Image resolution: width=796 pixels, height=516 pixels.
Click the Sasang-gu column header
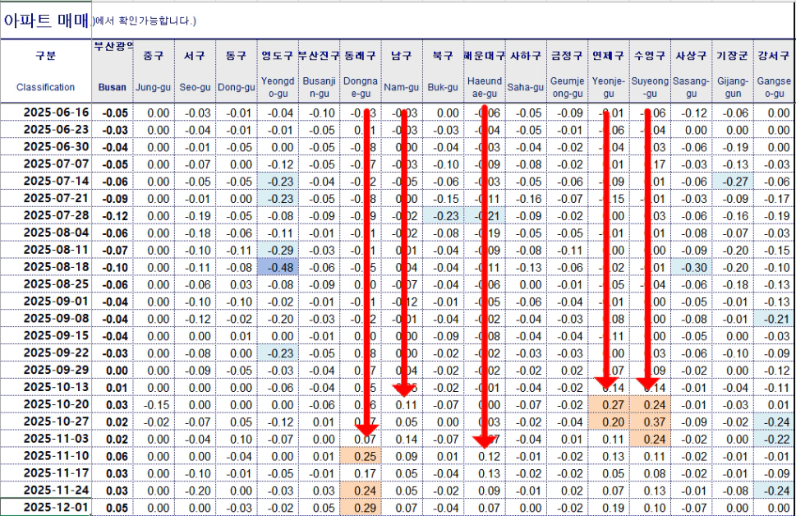pos(691,71)
